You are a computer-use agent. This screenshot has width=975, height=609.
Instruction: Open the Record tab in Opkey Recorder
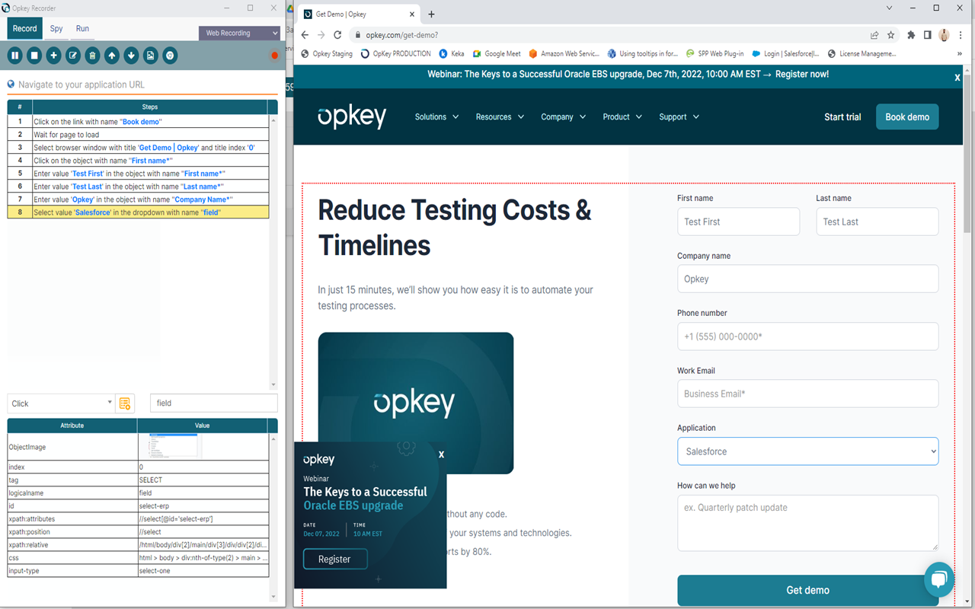(24, 28)
